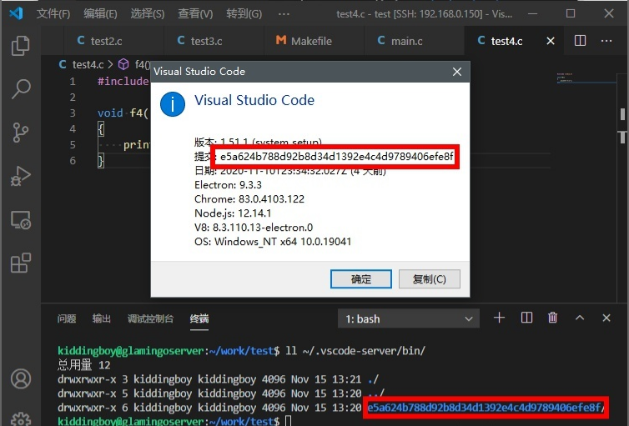Screen dimensions: 629x426
Task: Click the void f4( code line
Action: (123, 113)
